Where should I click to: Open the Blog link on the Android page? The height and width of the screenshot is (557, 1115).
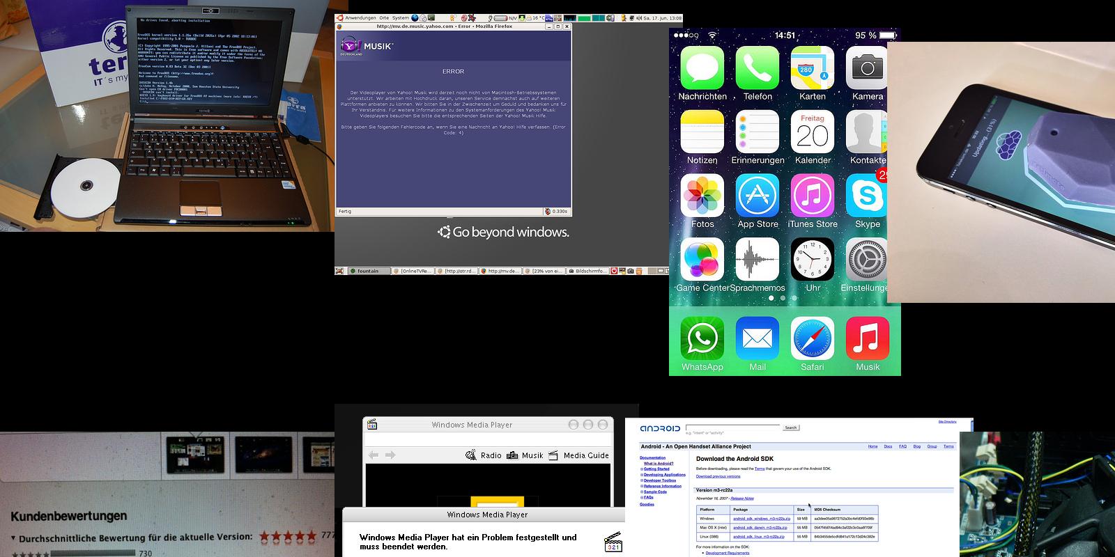[917, 446]
